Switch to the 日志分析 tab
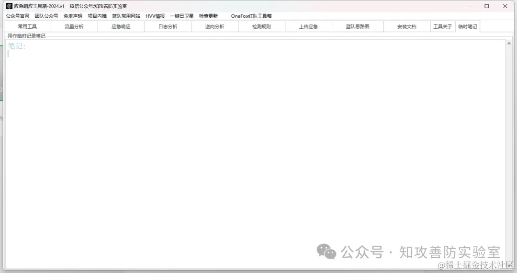517x273 pixels. click(x=168, y=26)
